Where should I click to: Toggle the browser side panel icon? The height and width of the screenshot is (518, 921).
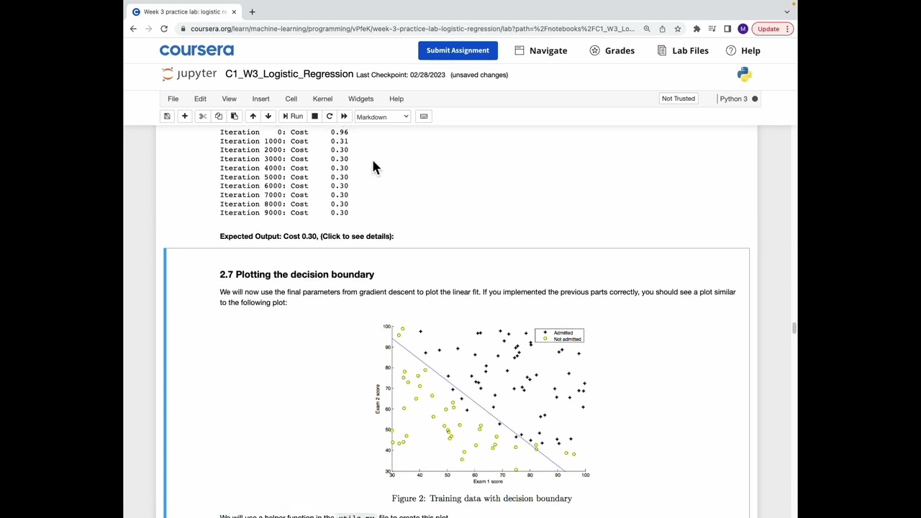[x=727, y=29]
